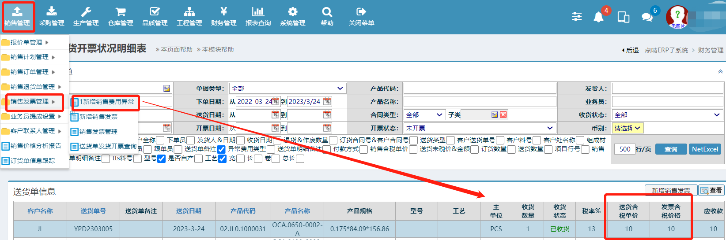726x240 pixels.
Task: Uncheck the 型号 column checkbox
Action: pos(162,159)
